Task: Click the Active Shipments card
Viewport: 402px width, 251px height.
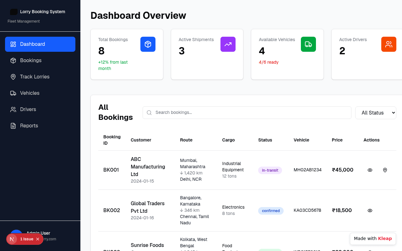Action: click(x=207, y=54)
